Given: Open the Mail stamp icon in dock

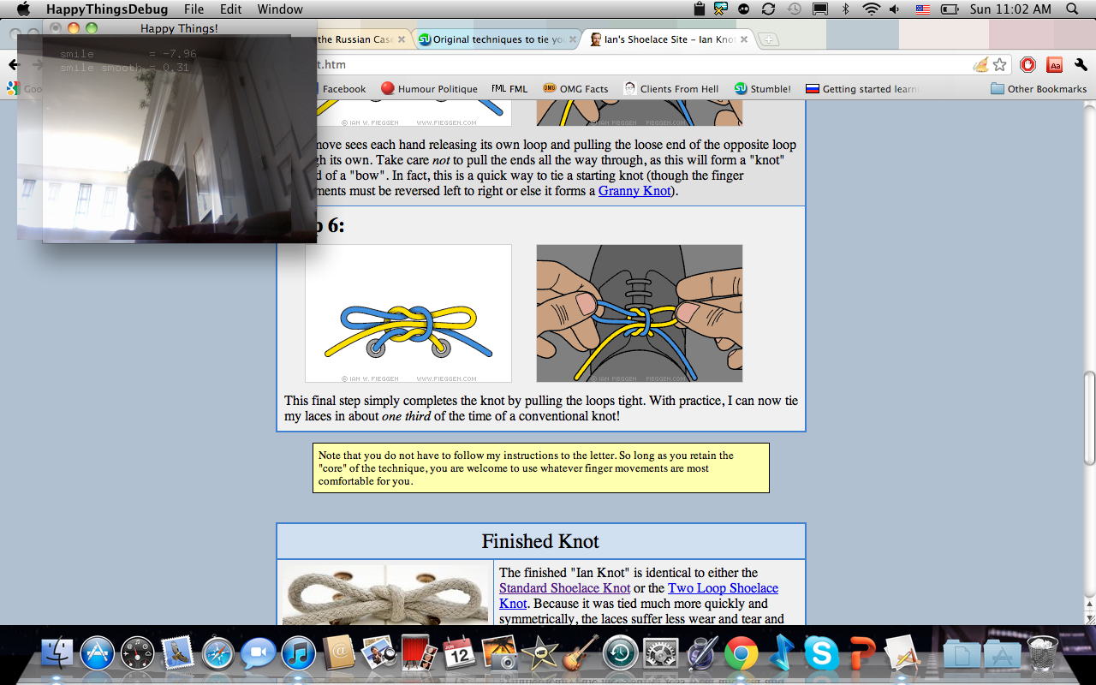Looking at the screenshot, I should point(178,654).
